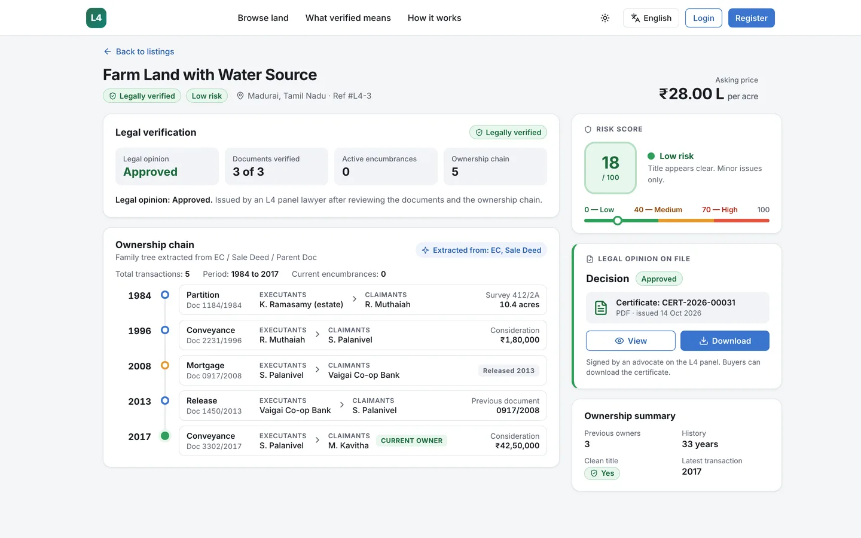Image resolution: width=861 pixels, height=538 pixels.
Task: Open the English language selector
Action: [651, 18]
